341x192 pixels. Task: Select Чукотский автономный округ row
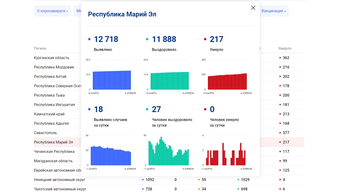[x=60, y=189]
